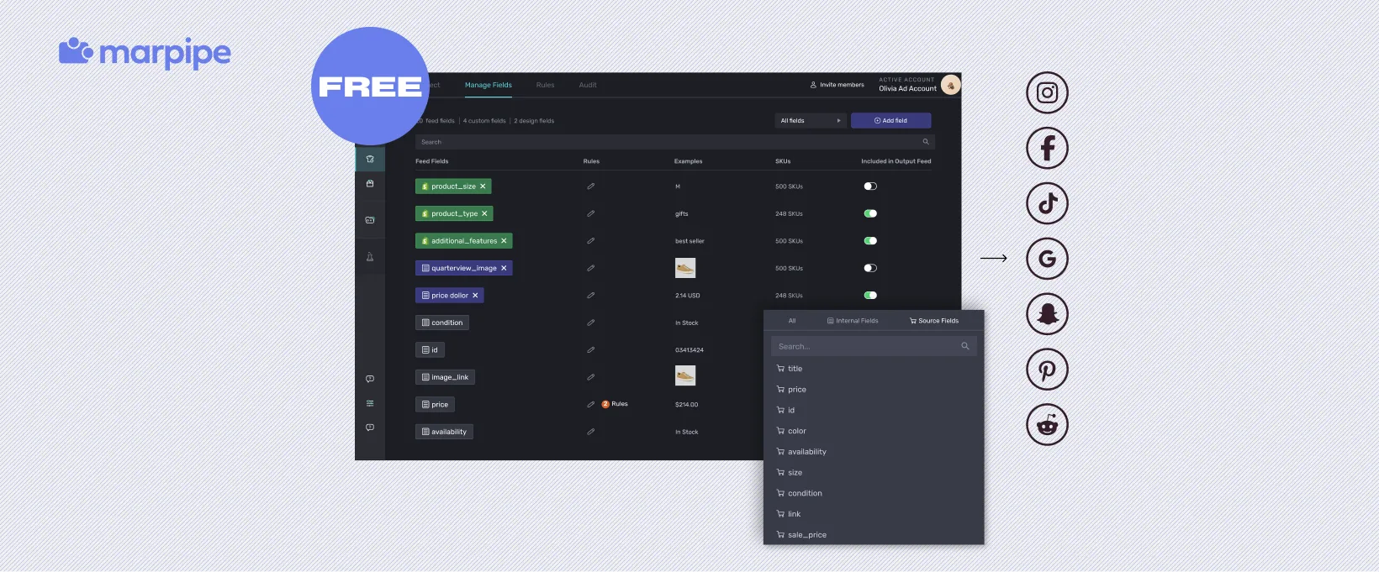The height and width of the screenshot is (572, 1379).
Task: Disable additional_features in output feed
Action: pos(870,241)
